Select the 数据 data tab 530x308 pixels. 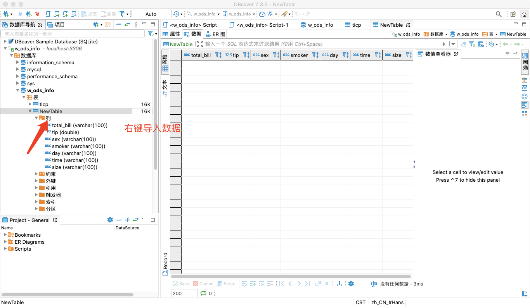tap(193, 34)
